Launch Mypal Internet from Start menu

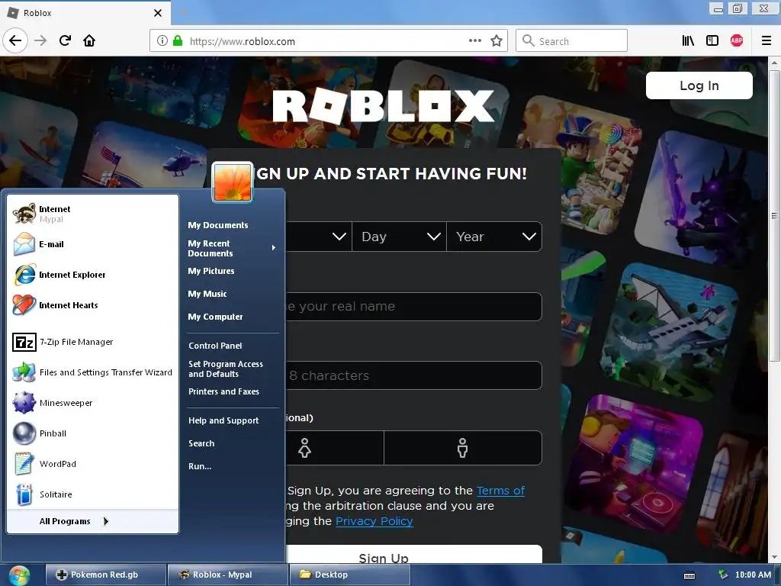click(92, 214)
